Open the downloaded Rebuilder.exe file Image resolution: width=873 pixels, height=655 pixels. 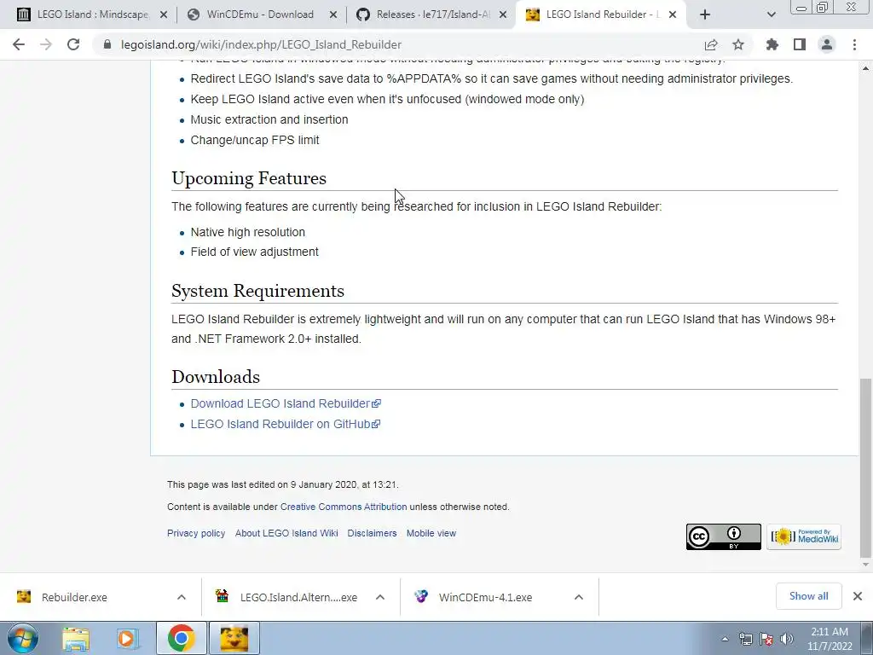coord(74,597)
